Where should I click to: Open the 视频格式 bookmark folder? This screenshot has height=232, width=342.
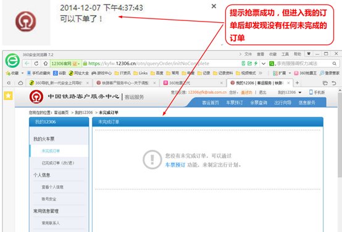click(246, 73)
